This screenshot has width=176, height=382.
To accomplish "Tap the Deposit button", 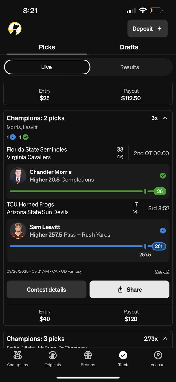I will (x=148, y=29).
